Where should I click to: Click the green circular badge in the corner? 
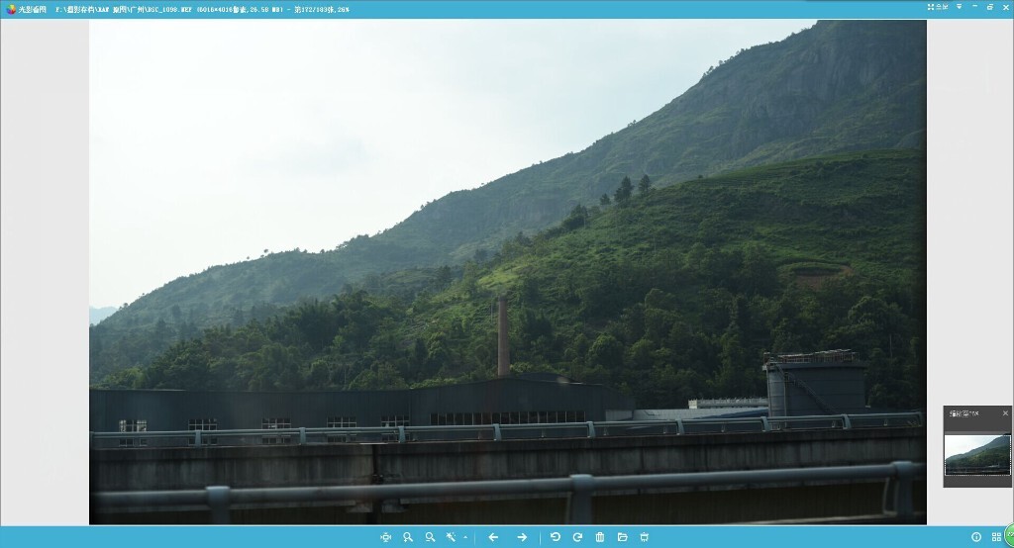point(1009,534)
